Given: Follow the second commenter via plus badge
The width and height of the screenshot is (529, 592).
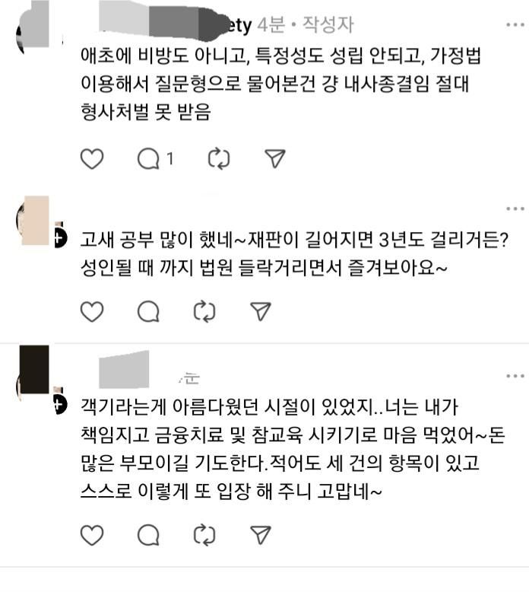Looking at the screenshot, I should pyautogui.click(x=59, y=239).
